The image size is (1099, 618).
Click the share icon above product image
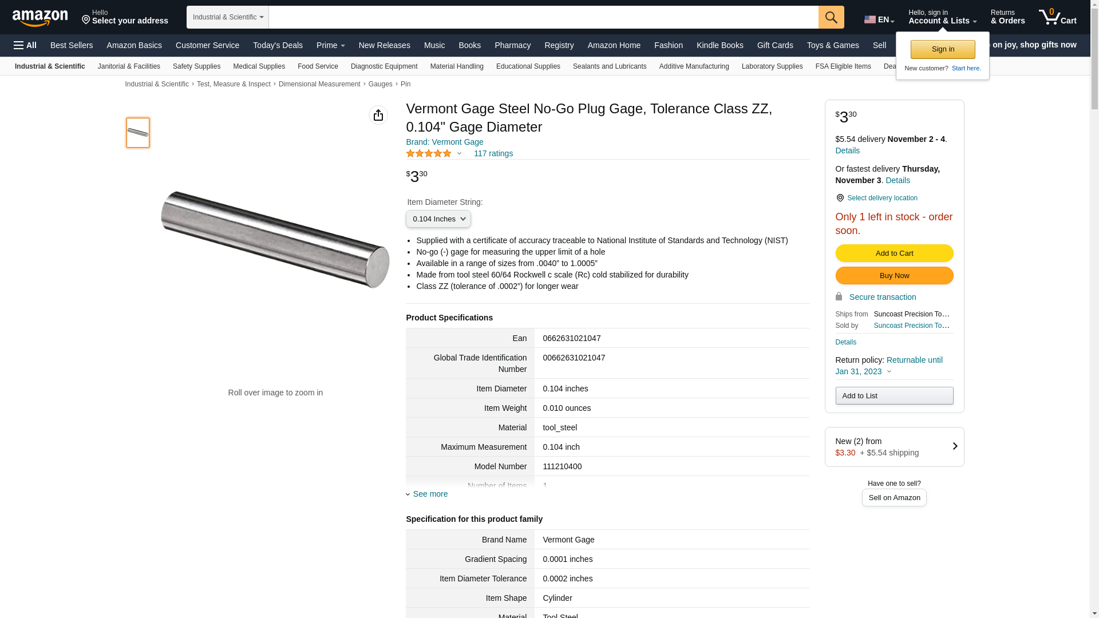(378, 115)
